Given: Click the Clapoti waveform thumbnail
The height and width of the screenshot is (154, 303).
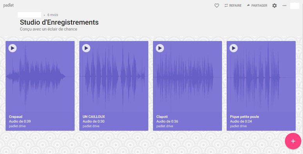Looking at the screenshot, I should click(x=187, y=77).
